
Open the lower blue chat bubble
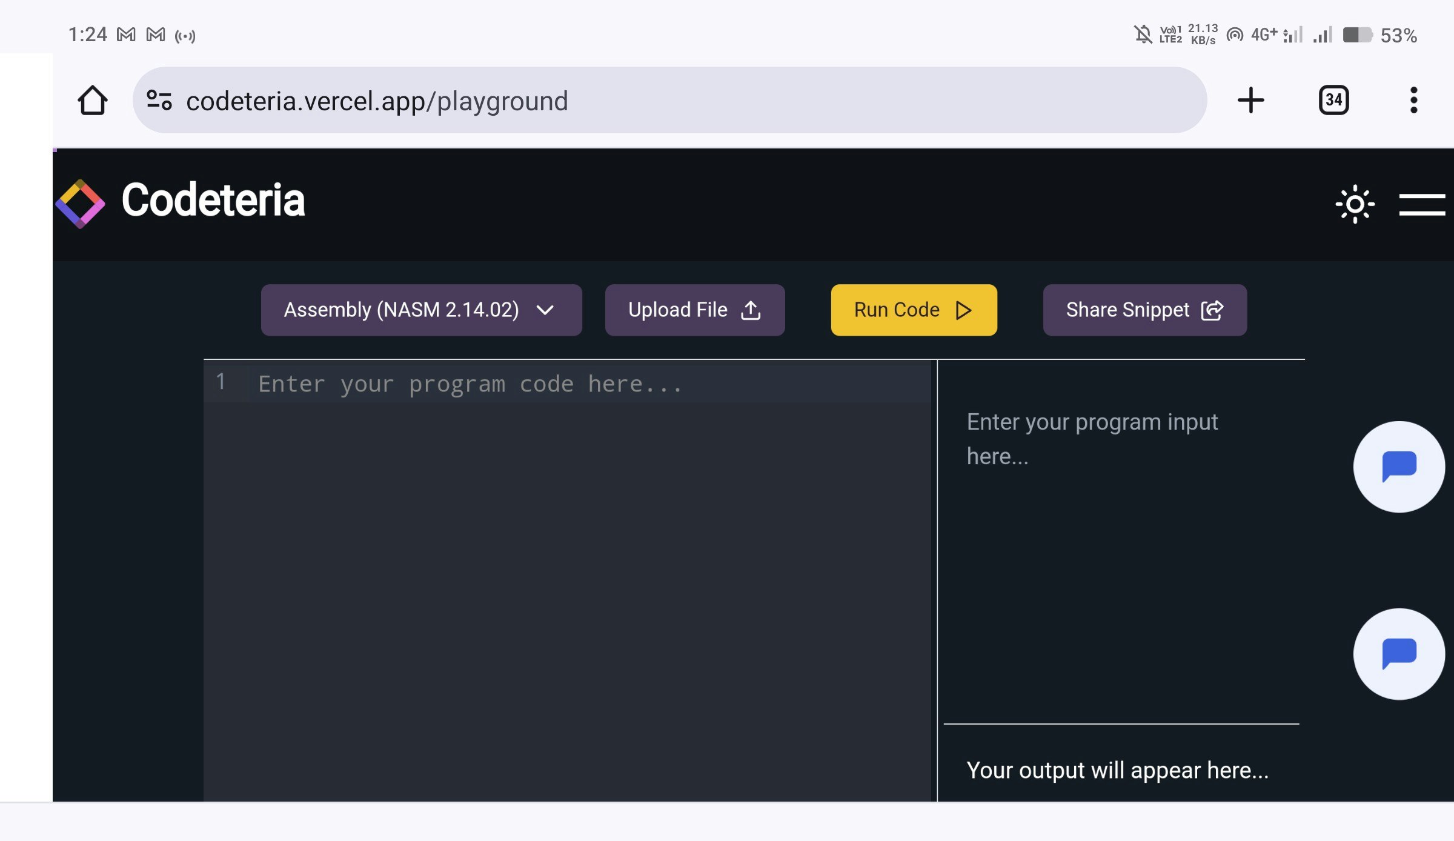coord(1398,654)
